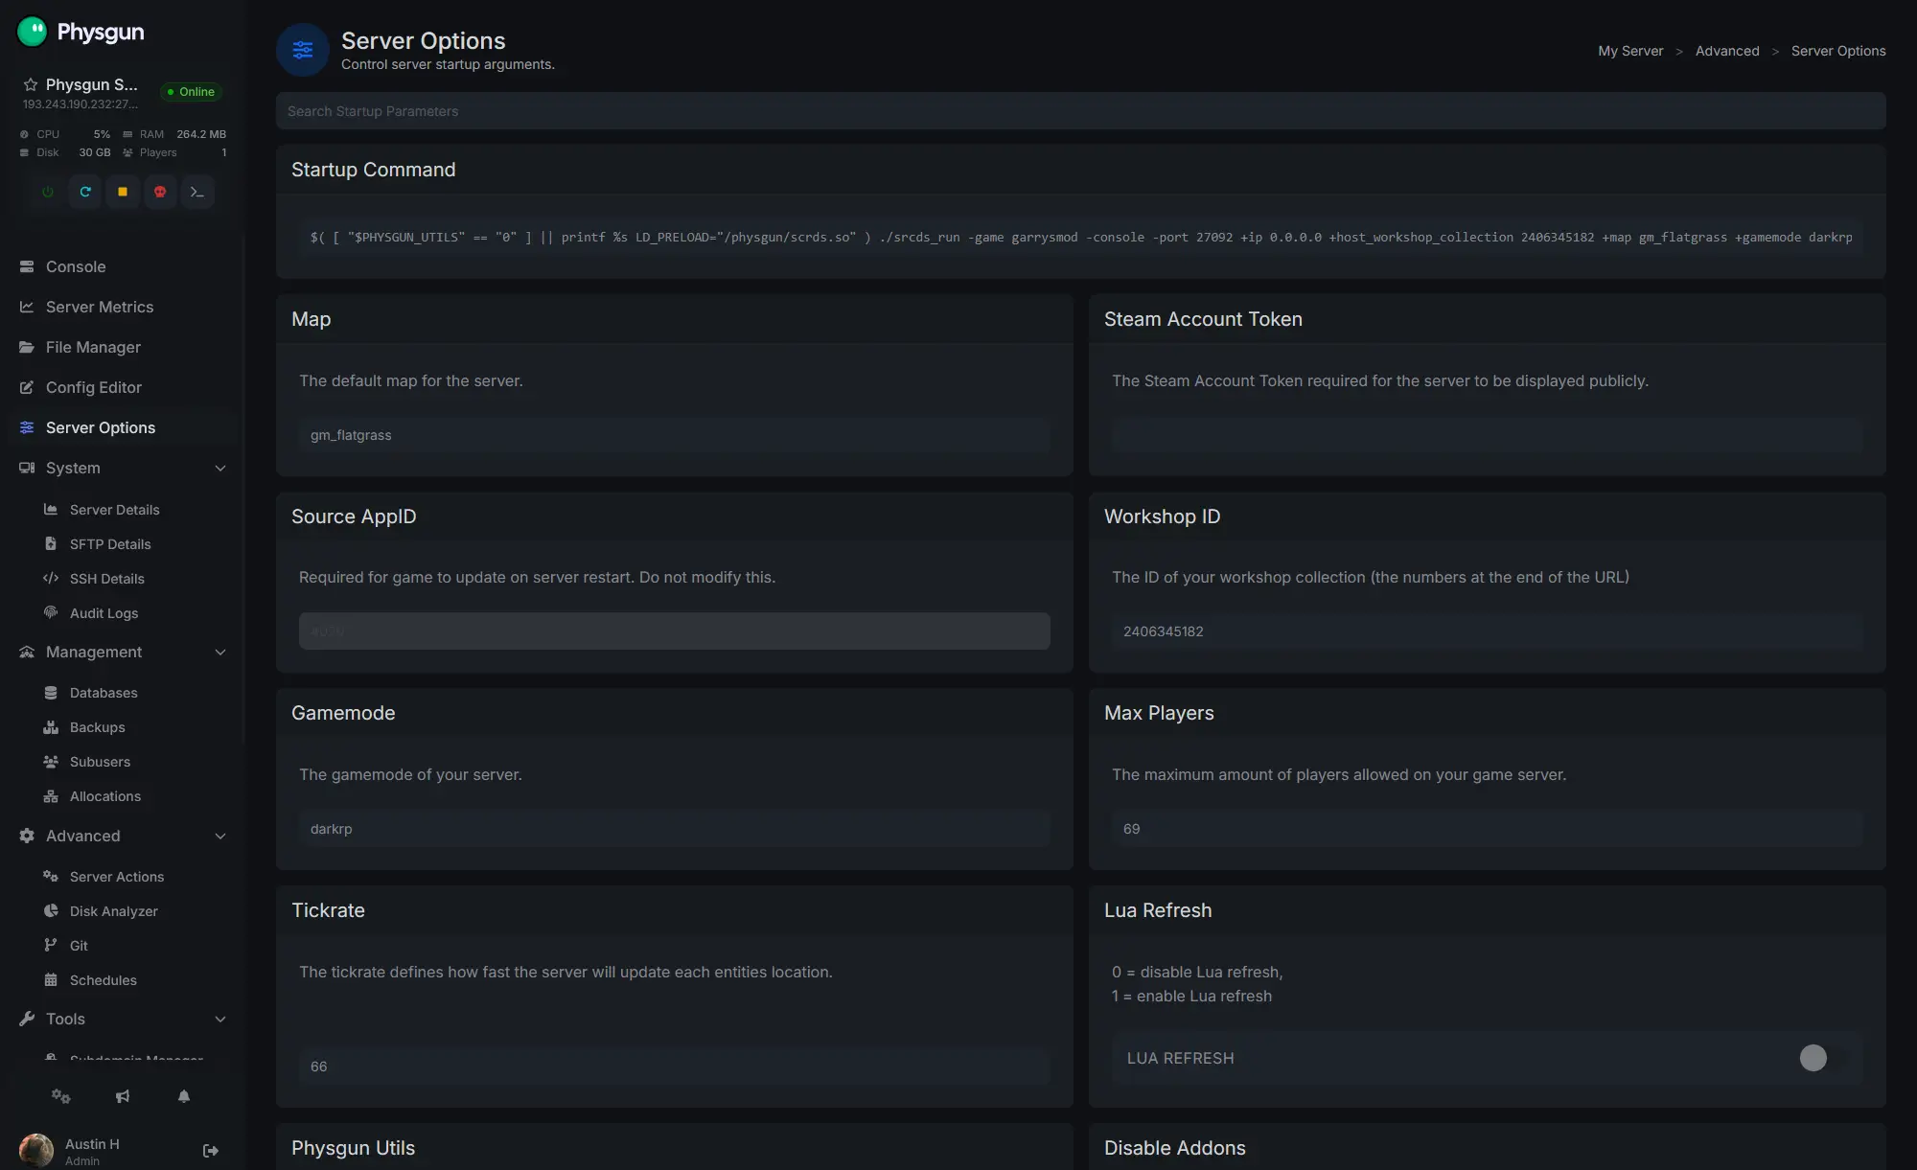Click the Physgun logo icon
This screenshot has width=1917, height=1170.
33,32
